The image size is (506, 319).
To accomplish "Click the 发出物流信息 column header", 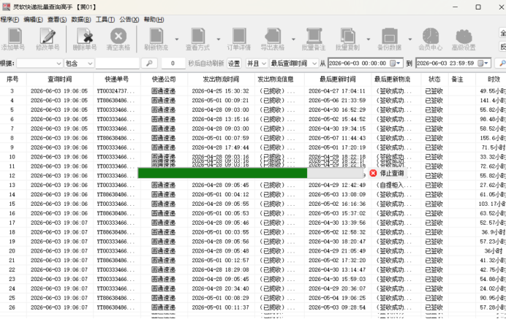I will pyautogui.click(x=279, y=80).
